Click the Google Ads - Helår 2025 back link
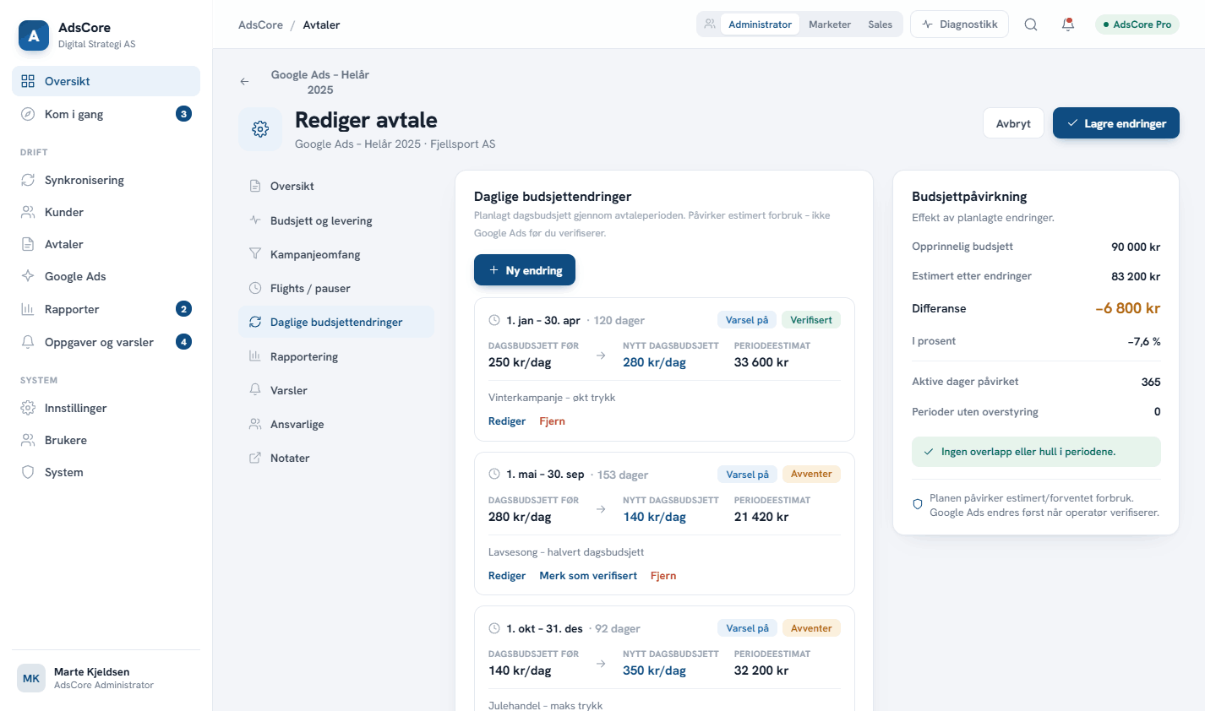This screenshot has height=711, width=1205. 320,82
